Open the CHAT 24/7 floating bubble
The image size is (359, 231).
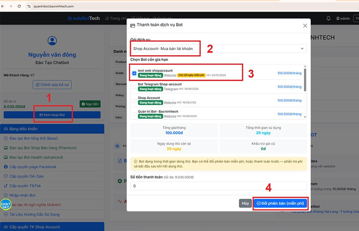[x=6, y=204]
